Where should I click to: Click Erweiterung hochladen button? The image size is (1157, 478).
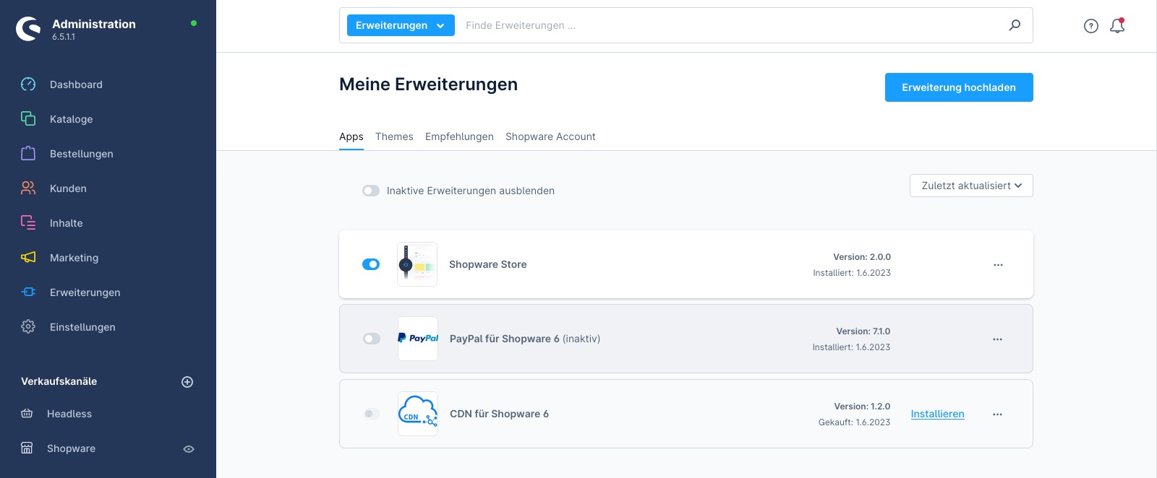(x=959, y=87)
